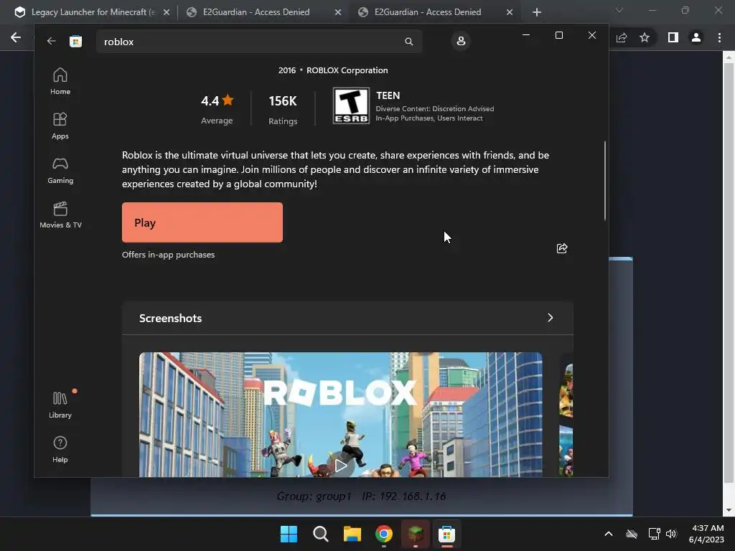Image resolution: width=735 pixels, height=551 pixels.
Task: Click Play to launch Roblox
Action: tap(202, 222)
